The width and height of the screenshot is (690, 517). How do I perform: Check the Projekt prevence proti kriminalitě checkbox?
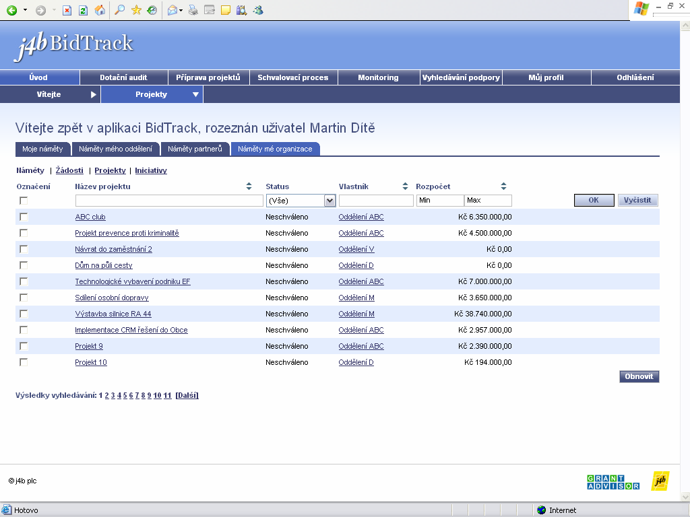tap(24, 233)
